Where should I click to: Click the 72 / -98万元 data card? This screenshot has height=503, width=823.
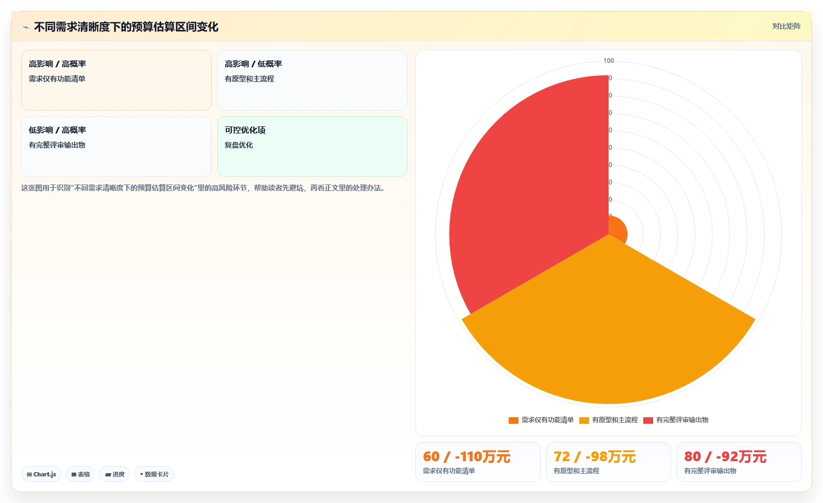(x=608, y=462)
